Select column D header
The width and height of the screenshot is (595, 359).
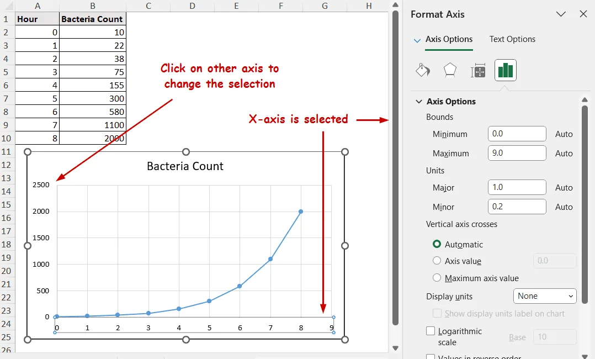tap(193, 6)
